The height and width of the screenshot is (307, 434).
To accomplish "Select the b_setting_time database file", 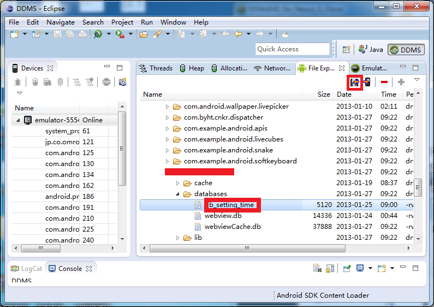I will (231, 205).
